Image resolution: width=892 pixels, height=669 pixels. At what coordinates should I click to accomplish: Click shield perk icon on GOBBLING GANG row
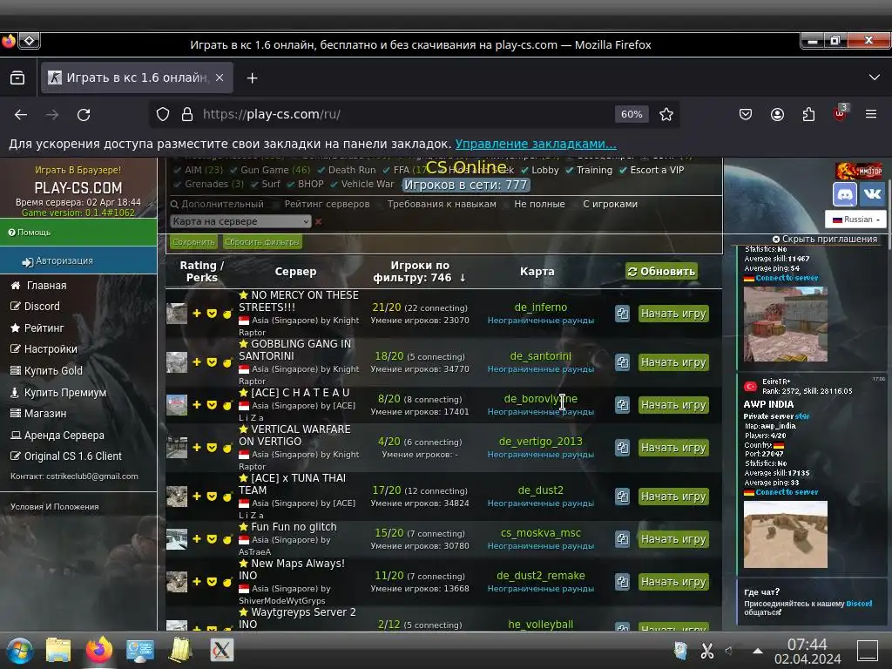tap(212, 362)
